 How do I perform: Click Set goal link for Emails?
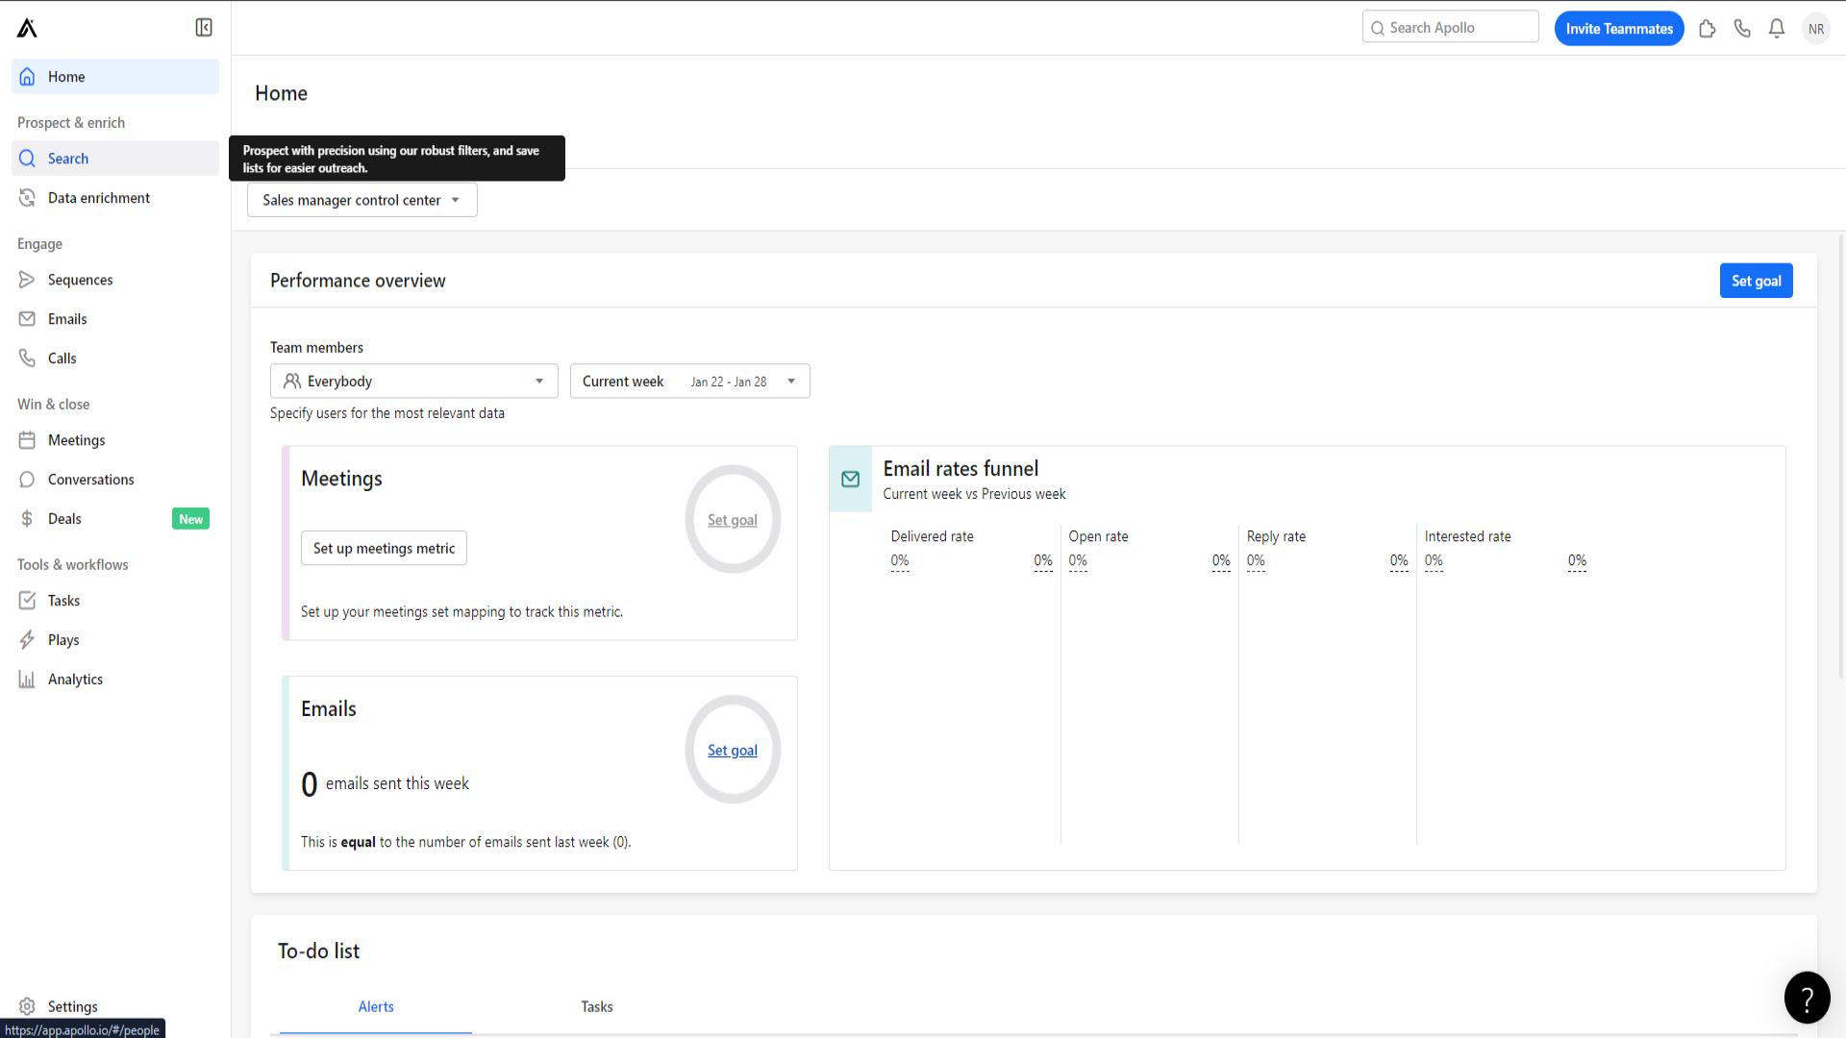point(732,749)
